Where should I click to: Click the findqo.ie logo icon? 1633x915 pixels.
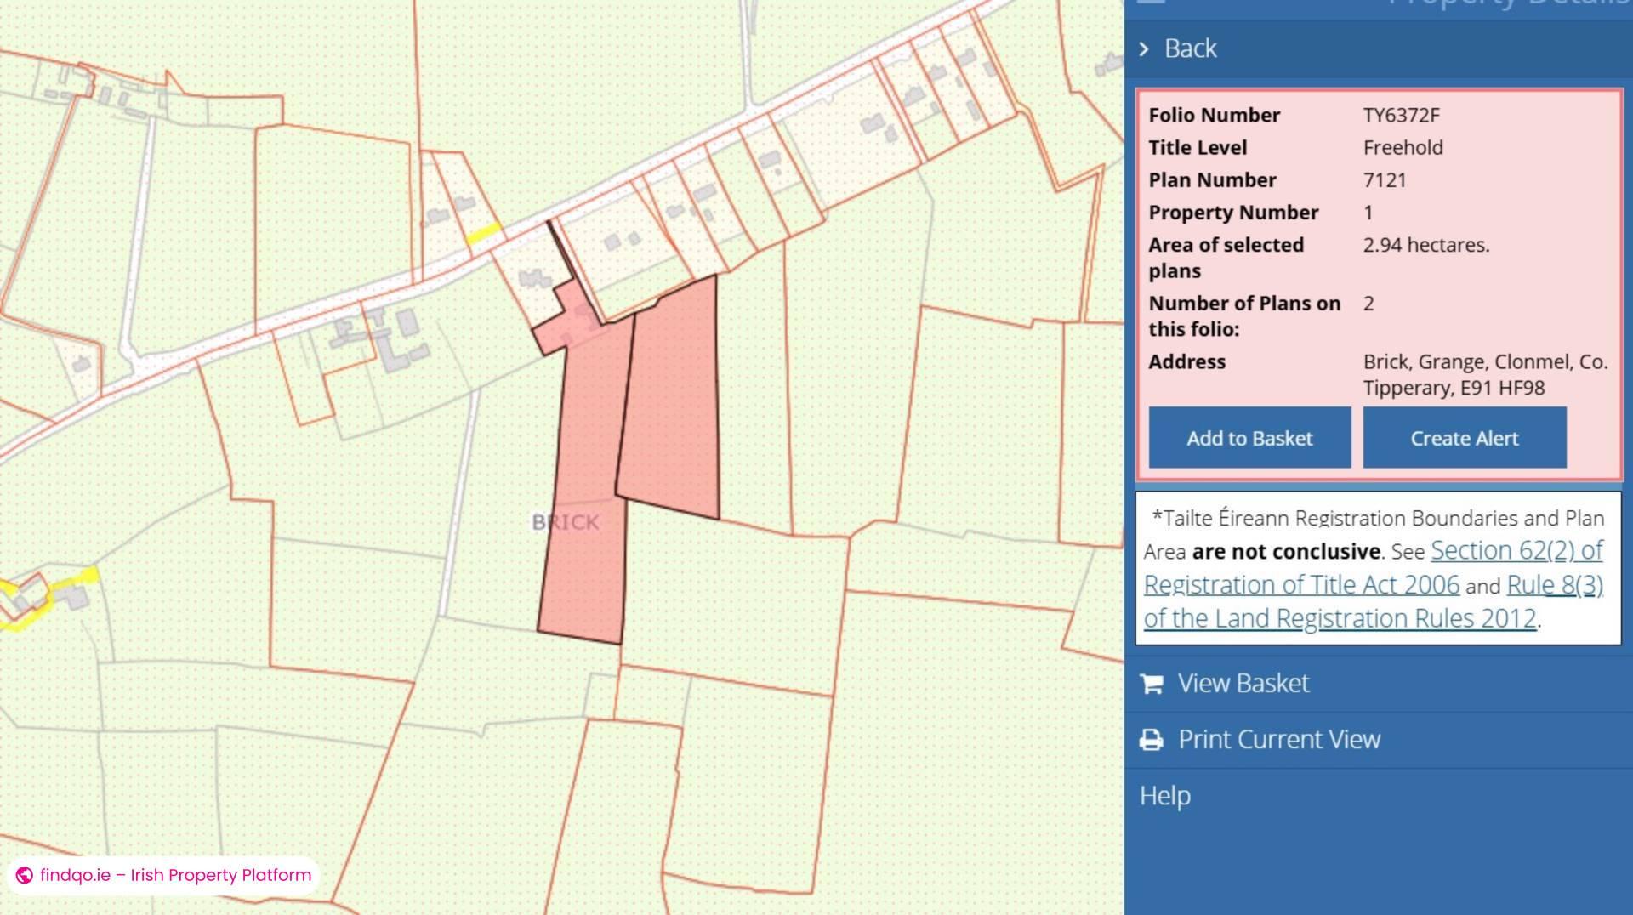click(x=25, y=875)
